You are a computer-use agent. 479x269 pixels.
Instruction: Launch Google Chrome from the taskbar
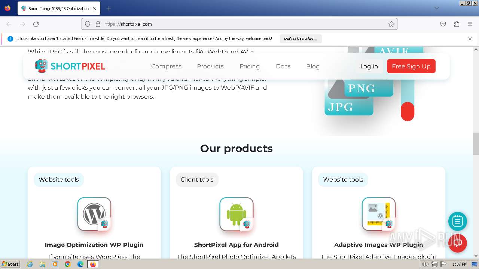point(68,264)
